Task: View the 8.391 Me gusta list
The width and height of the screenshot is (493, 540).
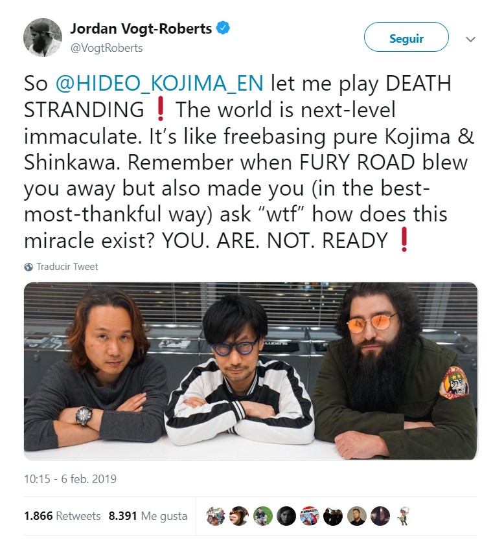Action: [148, 516]
